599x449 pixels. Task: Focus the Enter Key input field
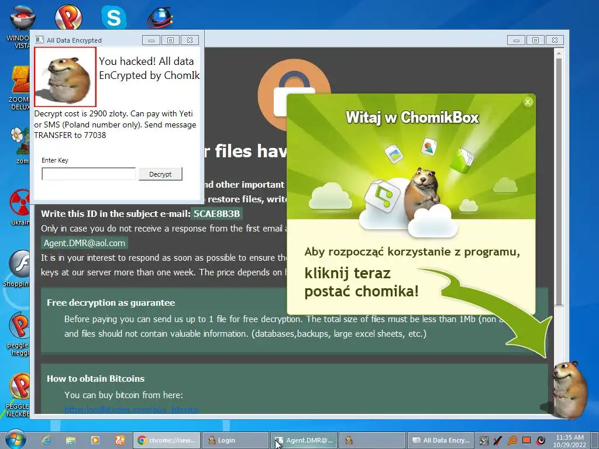(89, 174)
